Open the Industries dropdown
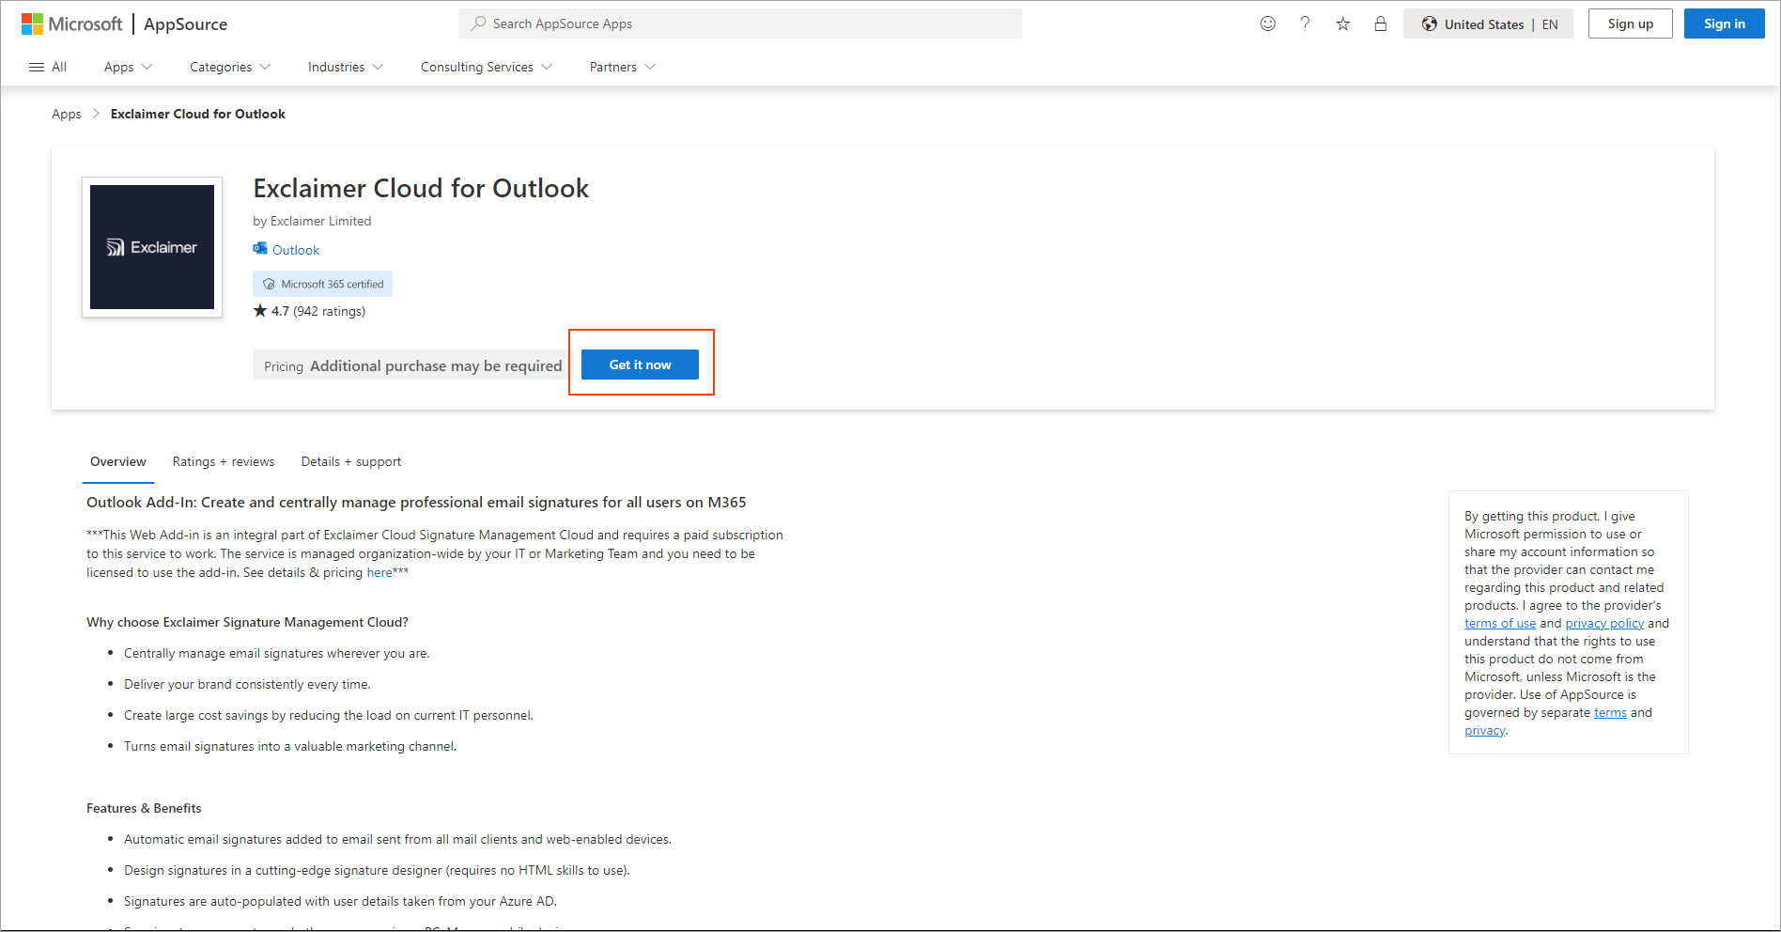 [344, 67]
